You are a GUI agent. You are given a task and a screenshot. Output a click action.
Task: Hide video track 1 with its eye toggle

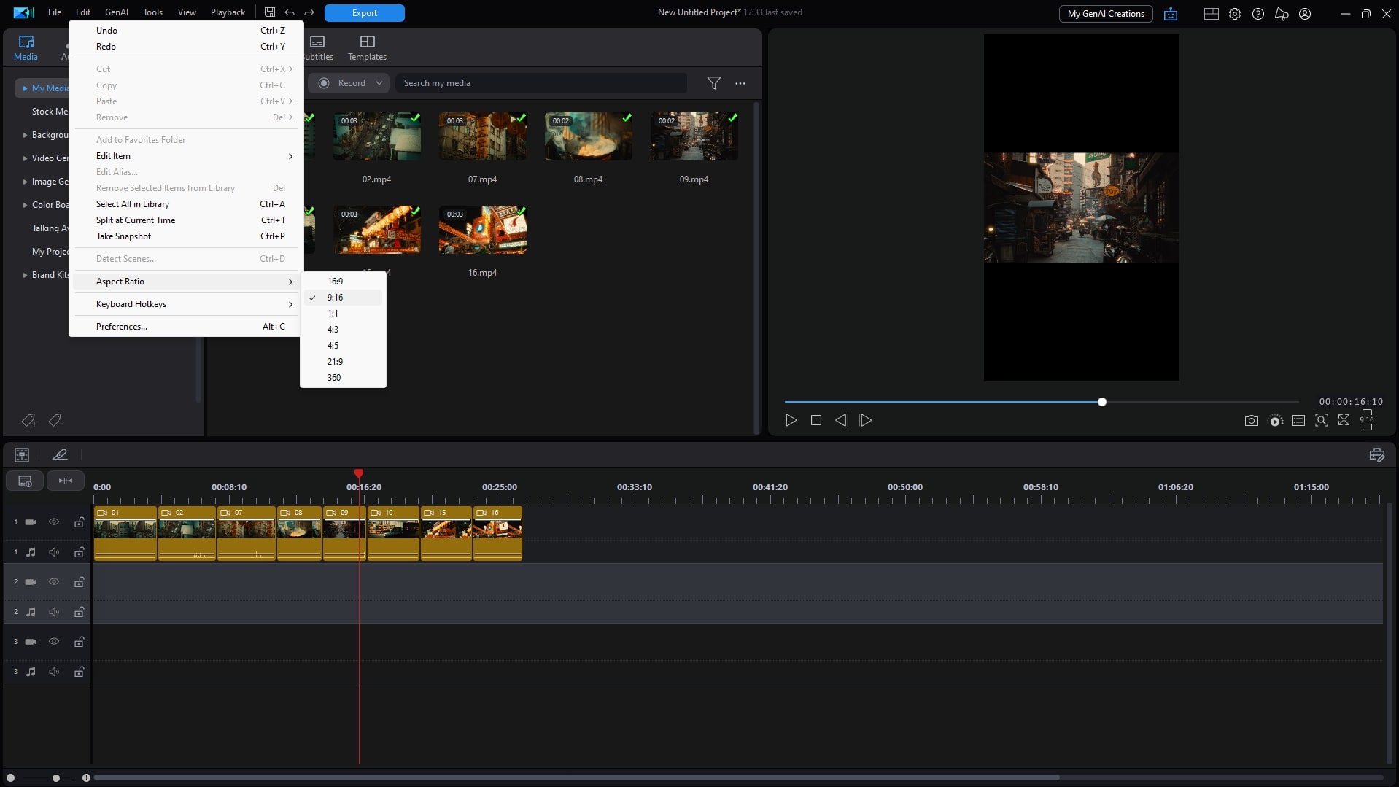pyautogui.click(x=53, y=522)
